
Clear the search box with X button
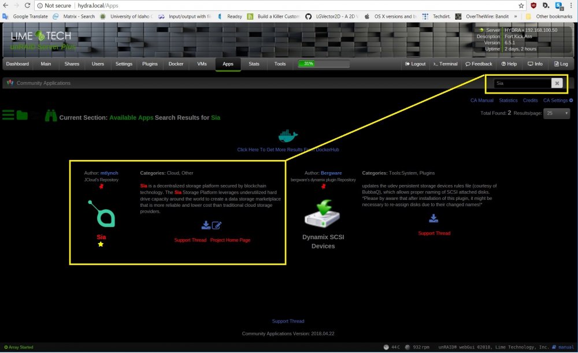(x=557, y=83)
